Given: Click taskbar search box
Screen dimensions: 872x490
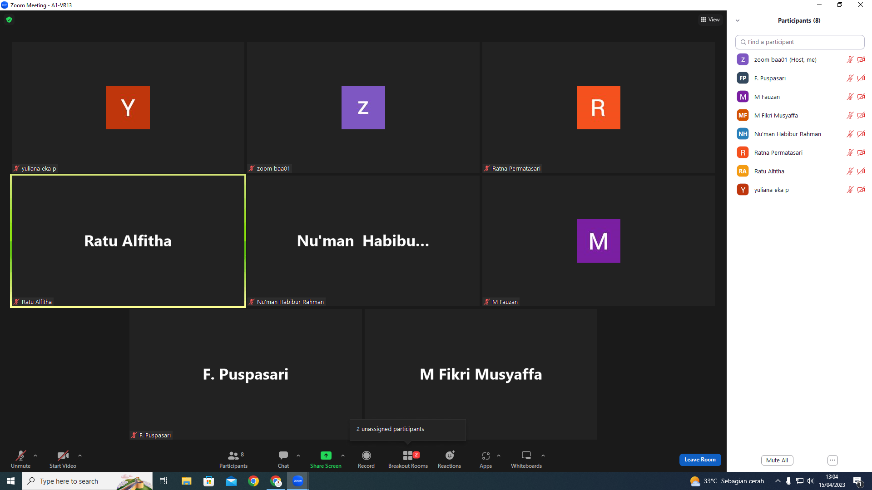Looking at the screenshot, I should pos(87,481).
